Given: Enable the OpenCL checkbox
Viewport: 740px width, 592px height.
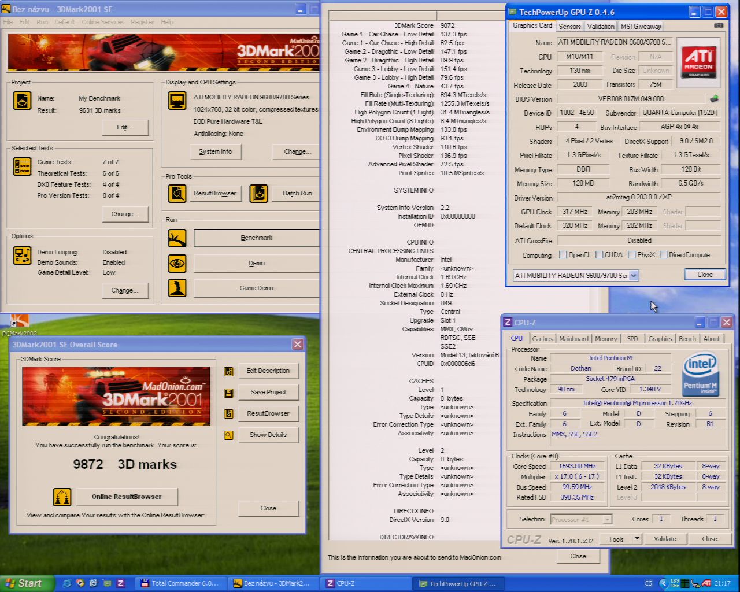Looking at the screenshot, I should pos(563,255).
